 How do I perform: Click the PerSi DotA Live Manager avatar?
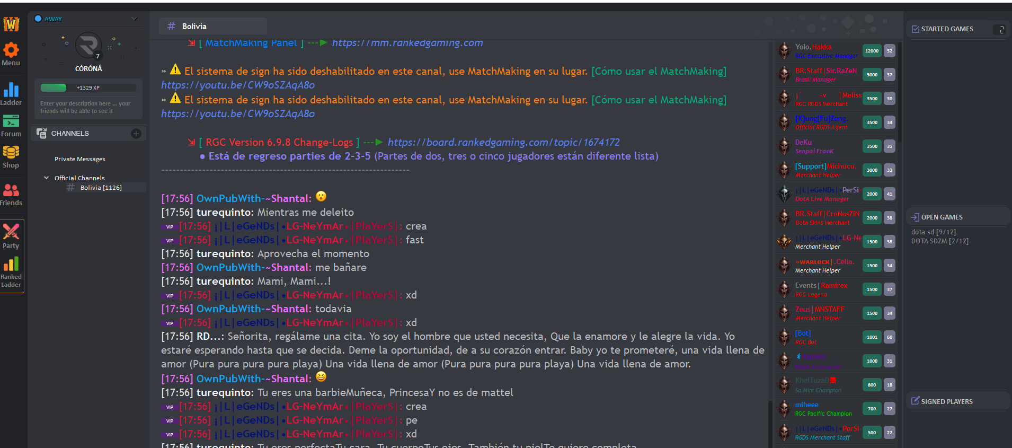point(784,194)
